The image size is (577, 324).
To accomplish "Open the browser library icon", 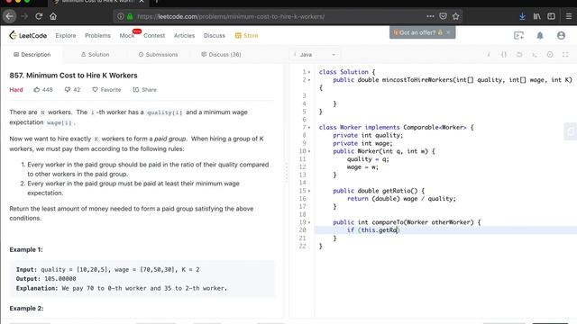I will pos(537,16).
